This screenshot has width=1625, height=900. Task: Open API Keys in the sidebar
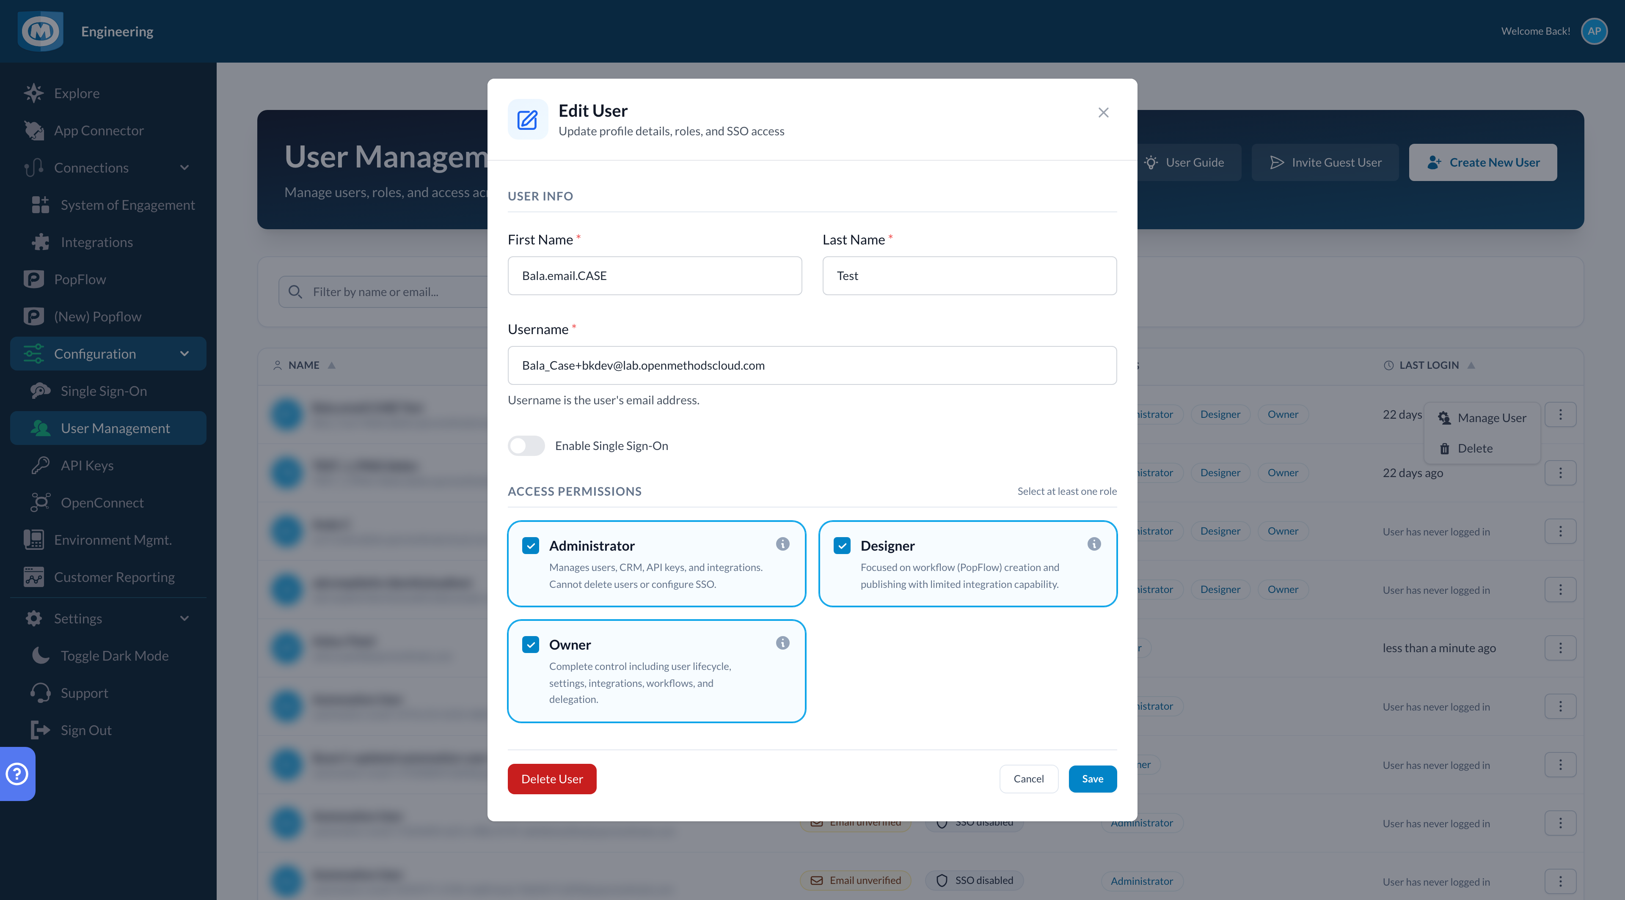click(x=108, y=465)
